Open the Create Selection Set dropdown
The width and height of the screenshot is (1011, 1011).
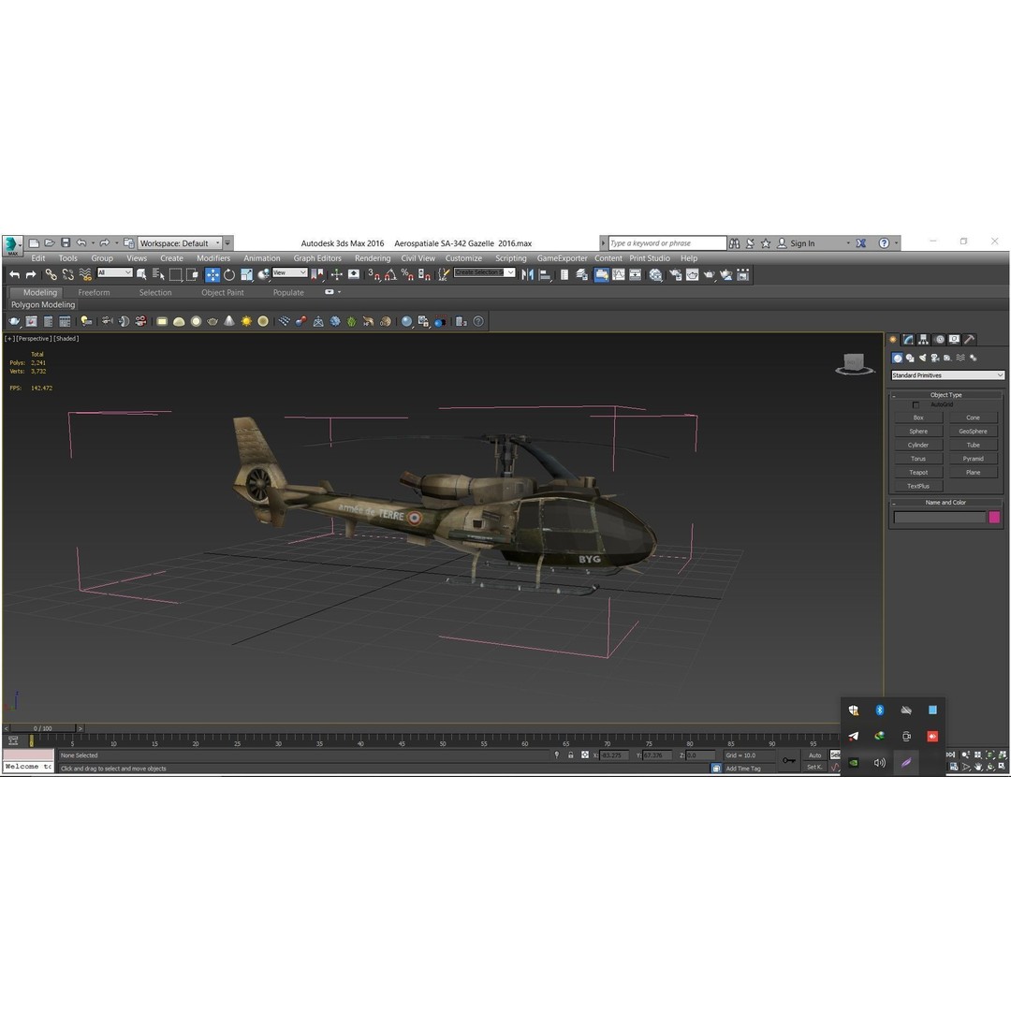(x=485, y=272)
